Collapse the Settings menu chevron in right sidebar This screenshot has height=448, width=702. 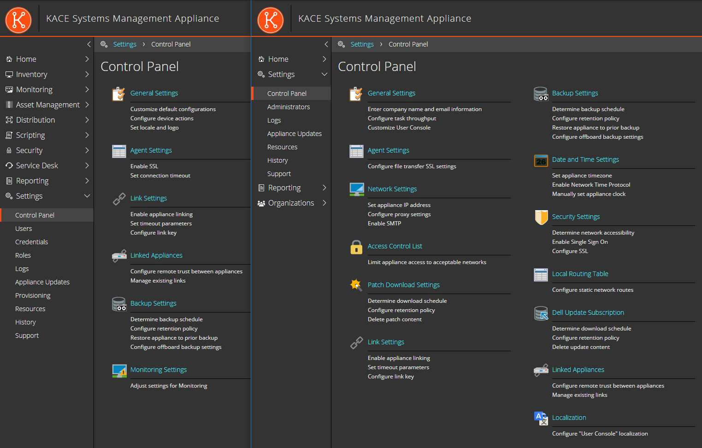point(324,74)
